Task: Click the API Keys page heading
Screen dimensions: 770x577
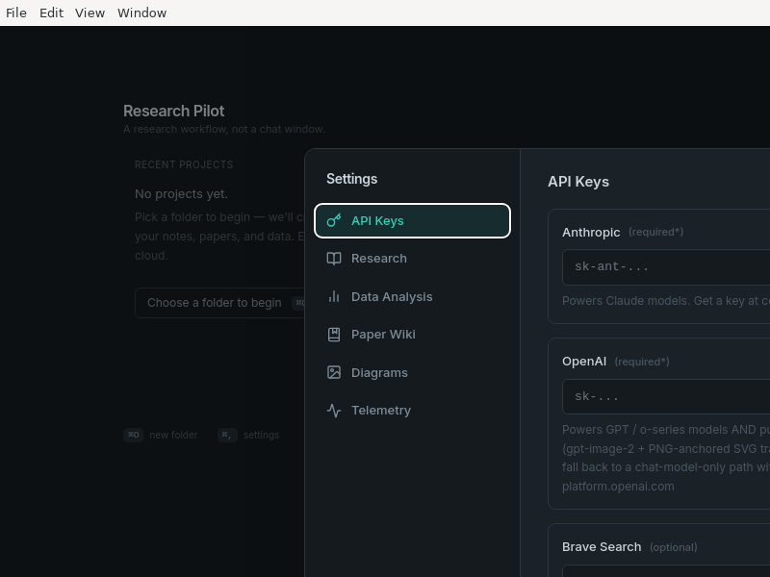Action: [578, 182]
